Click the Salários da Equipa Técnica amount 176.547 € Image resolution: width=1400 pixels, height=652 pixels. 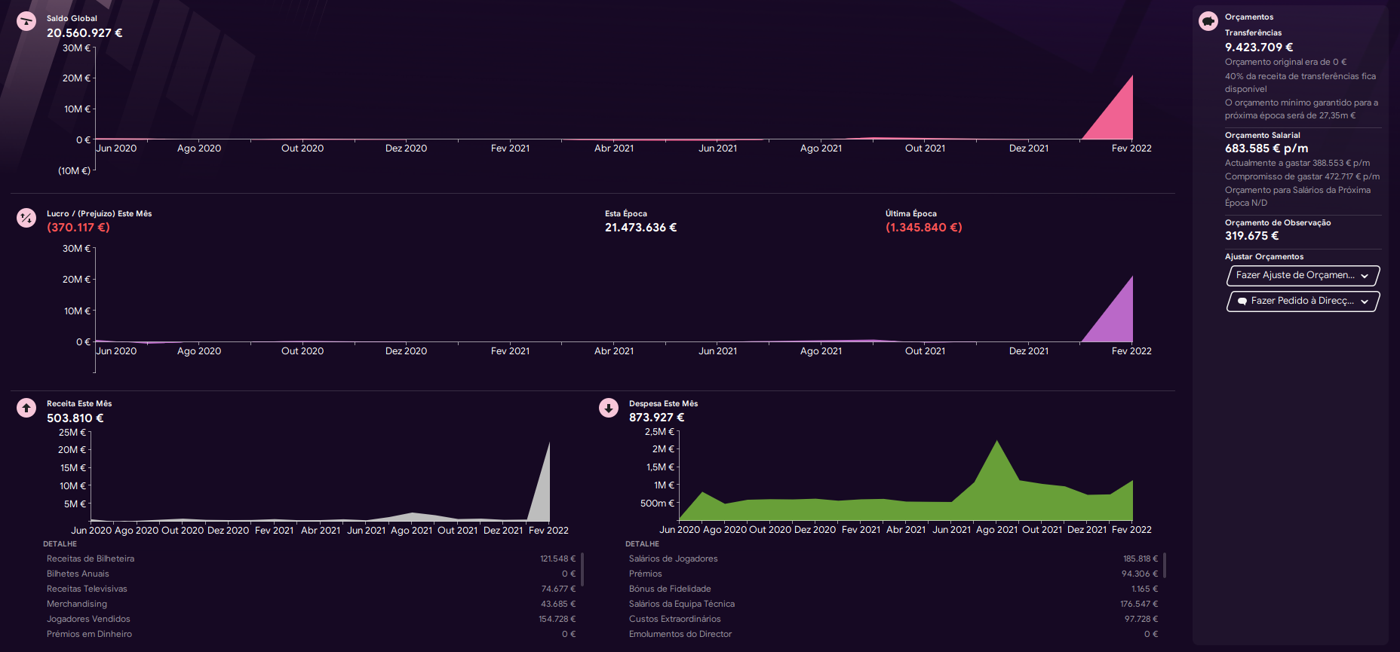tap(1139, 604)
